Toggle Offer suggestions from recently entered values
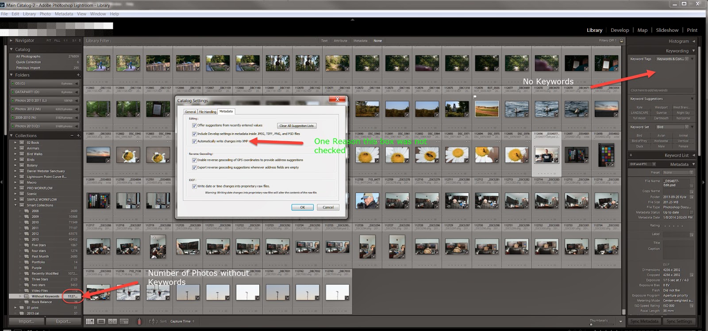 [x=194, y=125]
